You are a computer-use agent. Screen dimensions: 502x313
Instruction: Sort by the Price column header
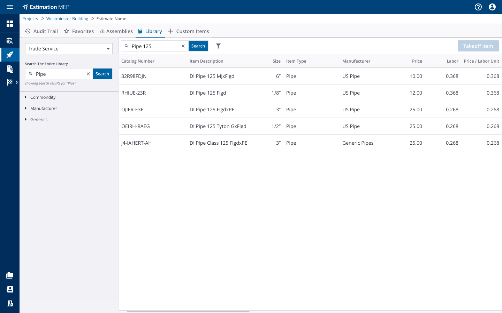[x=417, y=61]
